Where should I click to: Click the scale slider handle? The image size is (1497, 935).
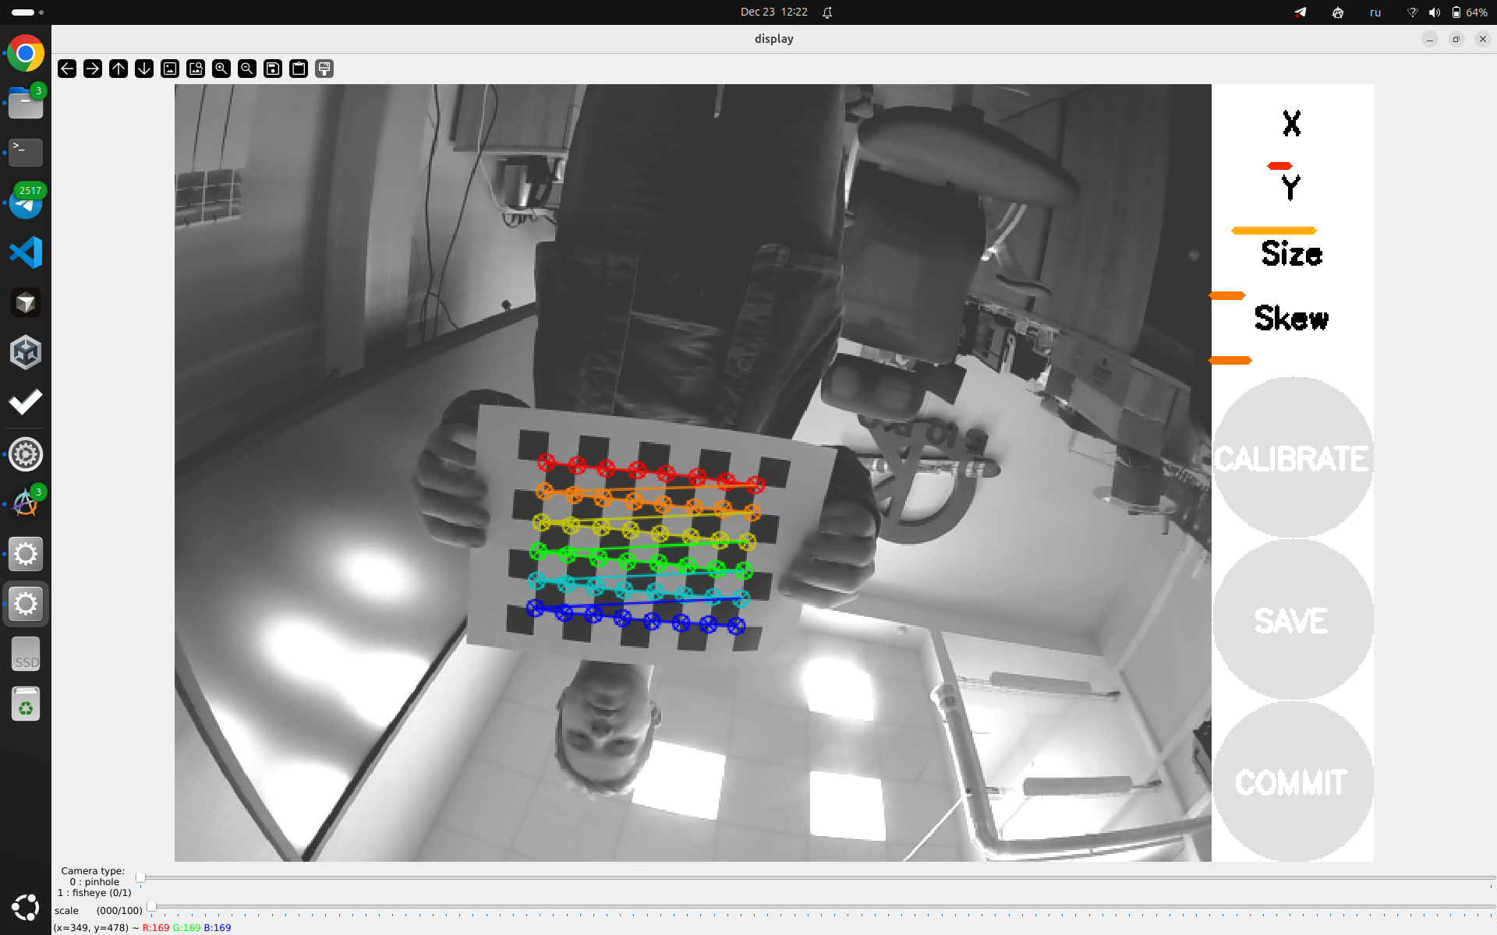[x=150, y=906]
